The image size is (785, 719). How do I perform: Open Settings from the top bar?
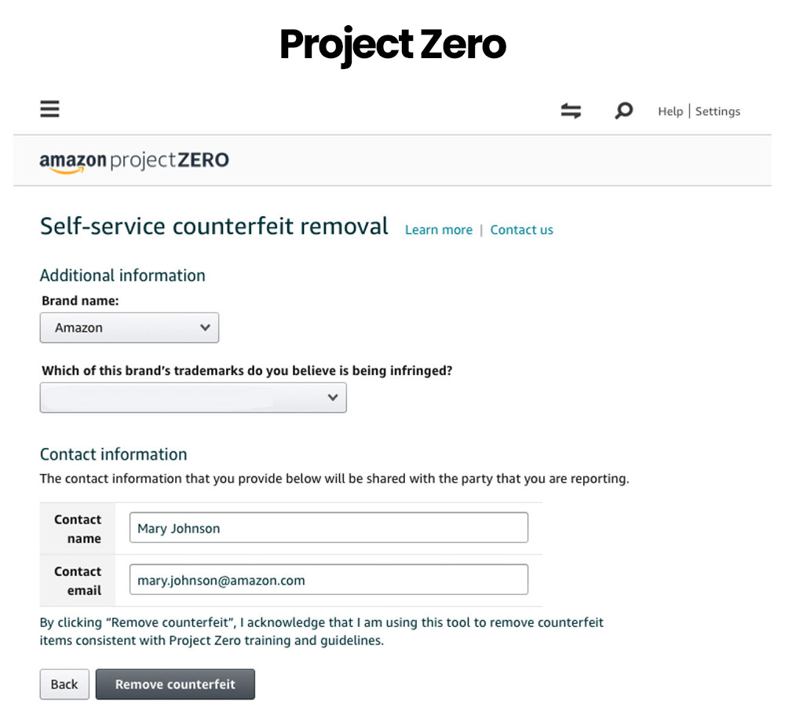click(717, 111)
